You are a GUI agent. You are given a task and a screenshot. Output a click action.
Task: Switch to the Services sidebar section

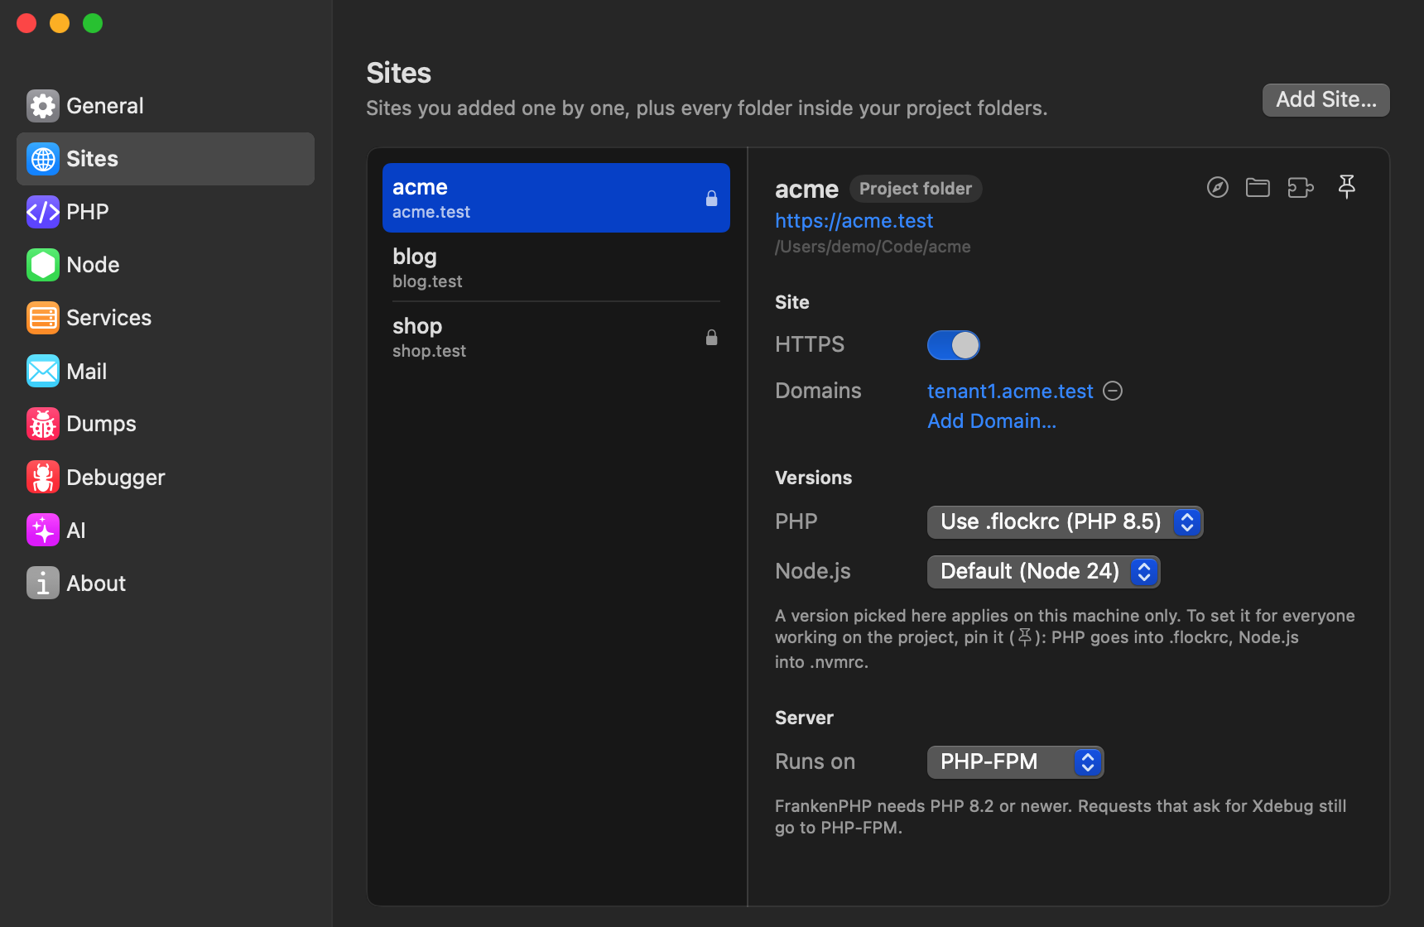166,318
